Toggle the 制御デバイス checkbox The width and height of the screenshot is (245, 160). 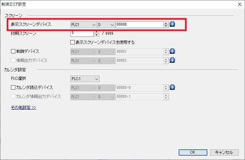13,51
